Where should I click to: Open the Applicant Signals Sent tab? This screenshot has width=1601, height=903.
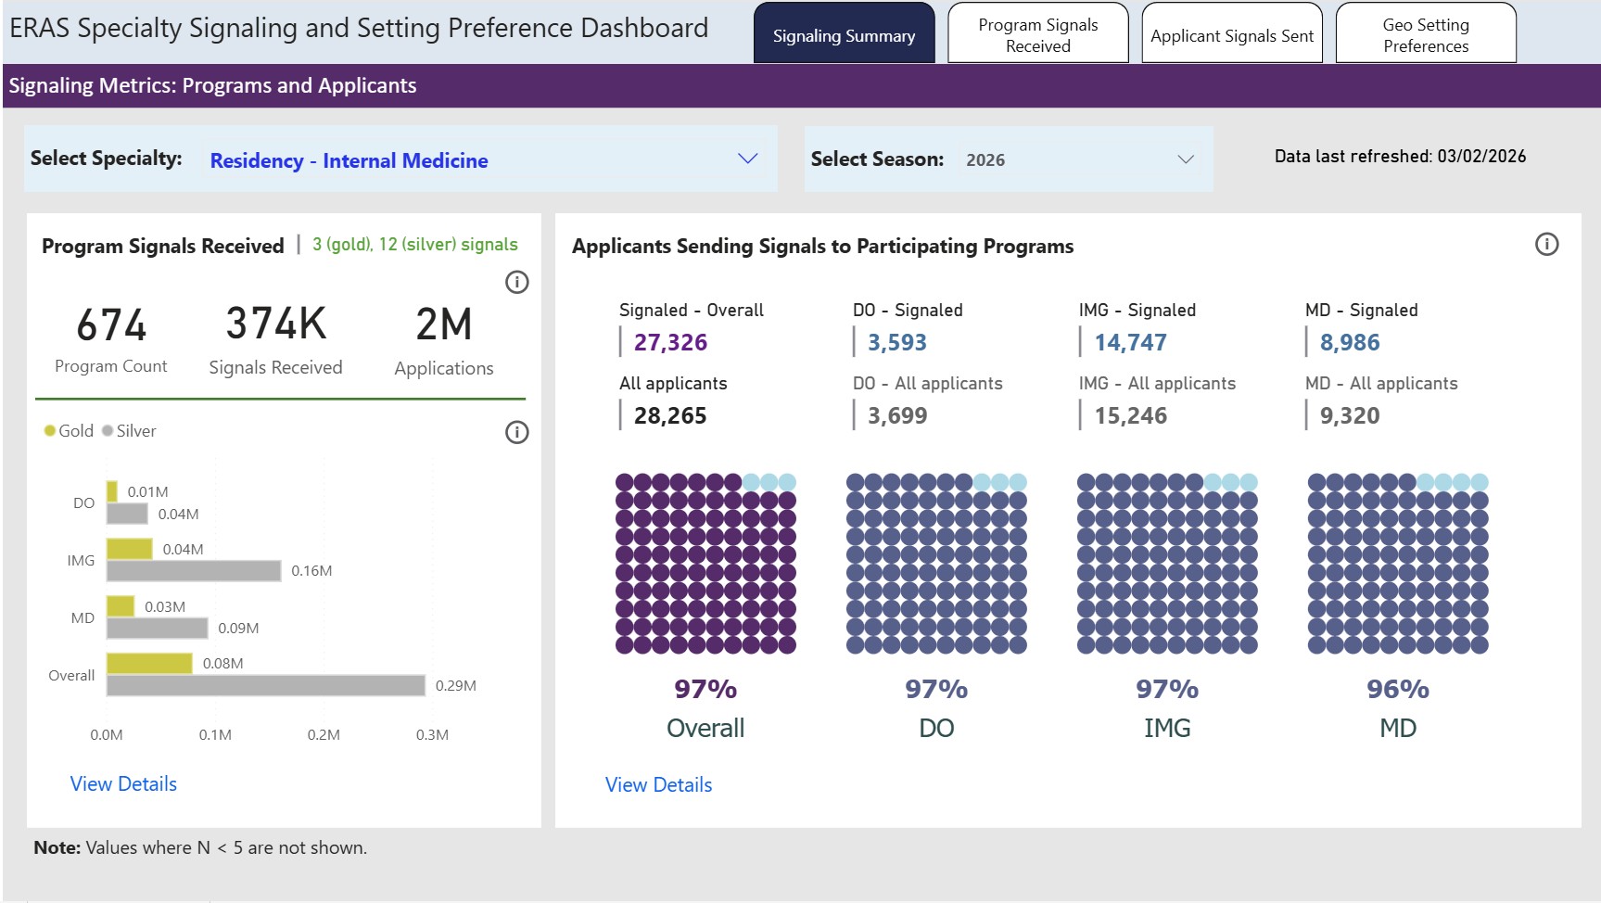click(1231, 35)
